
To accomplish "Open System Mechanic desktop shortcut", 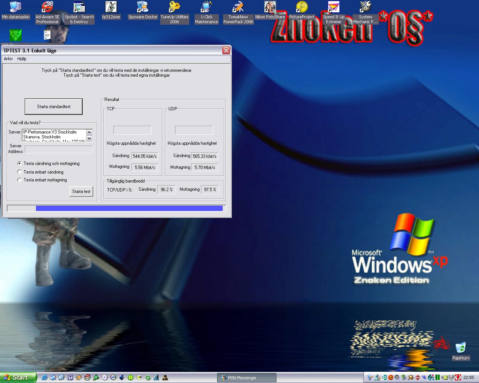I will pos(365,12).
